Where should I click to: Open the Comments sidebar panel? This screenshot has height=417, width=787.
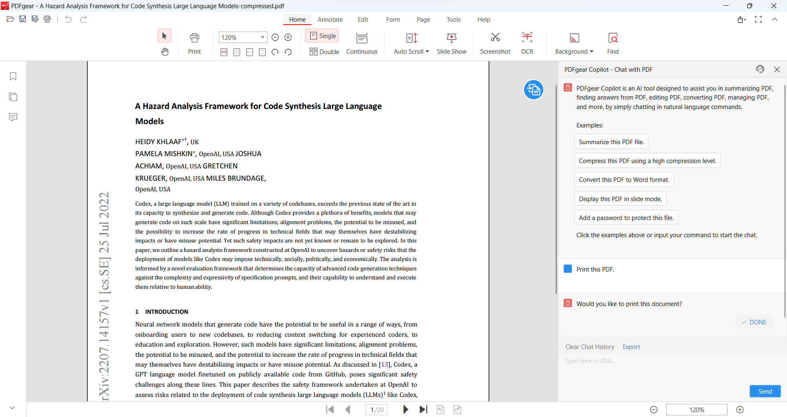pos(13,117)
